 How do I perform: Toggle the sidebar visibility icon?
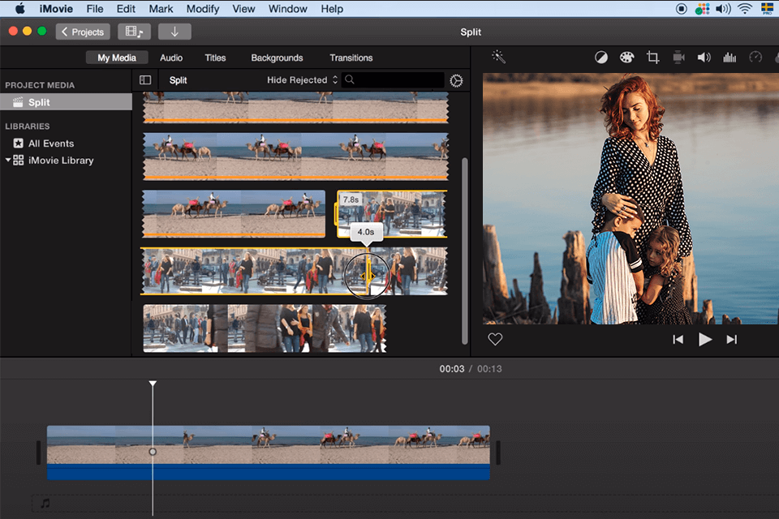[x=144, y=80]
